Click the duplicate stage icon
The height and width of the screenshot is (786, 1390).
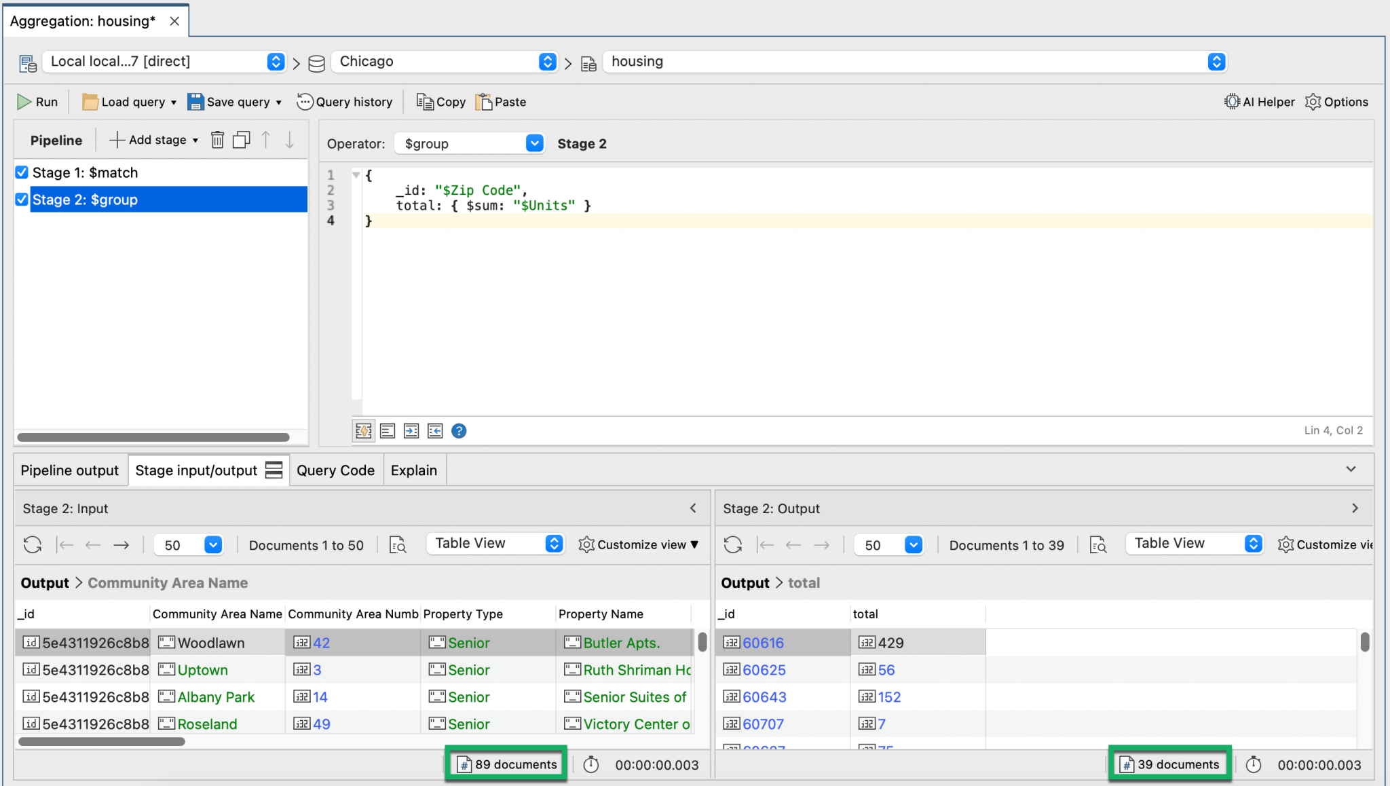[x=242, y=140]
